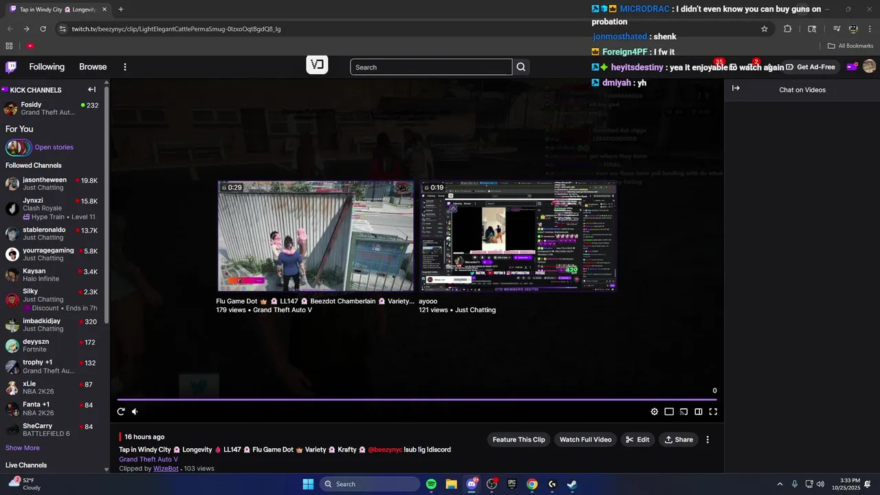880x495 pixels.
Task: Open the All Bookmarks folder
Action: 850,46
